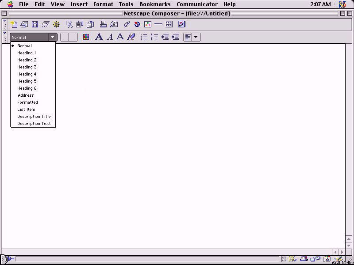This screenshot has height=265, width=354.
Task: Open a file with the Open icon
Action: [x=24, y=24]
